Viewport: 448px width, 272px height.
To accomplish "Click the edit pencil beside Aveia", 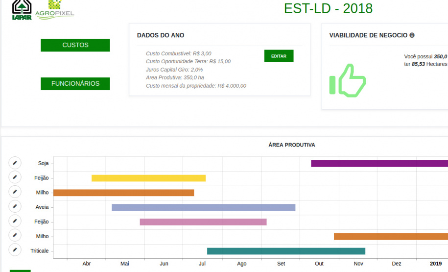I will point(15,207).
